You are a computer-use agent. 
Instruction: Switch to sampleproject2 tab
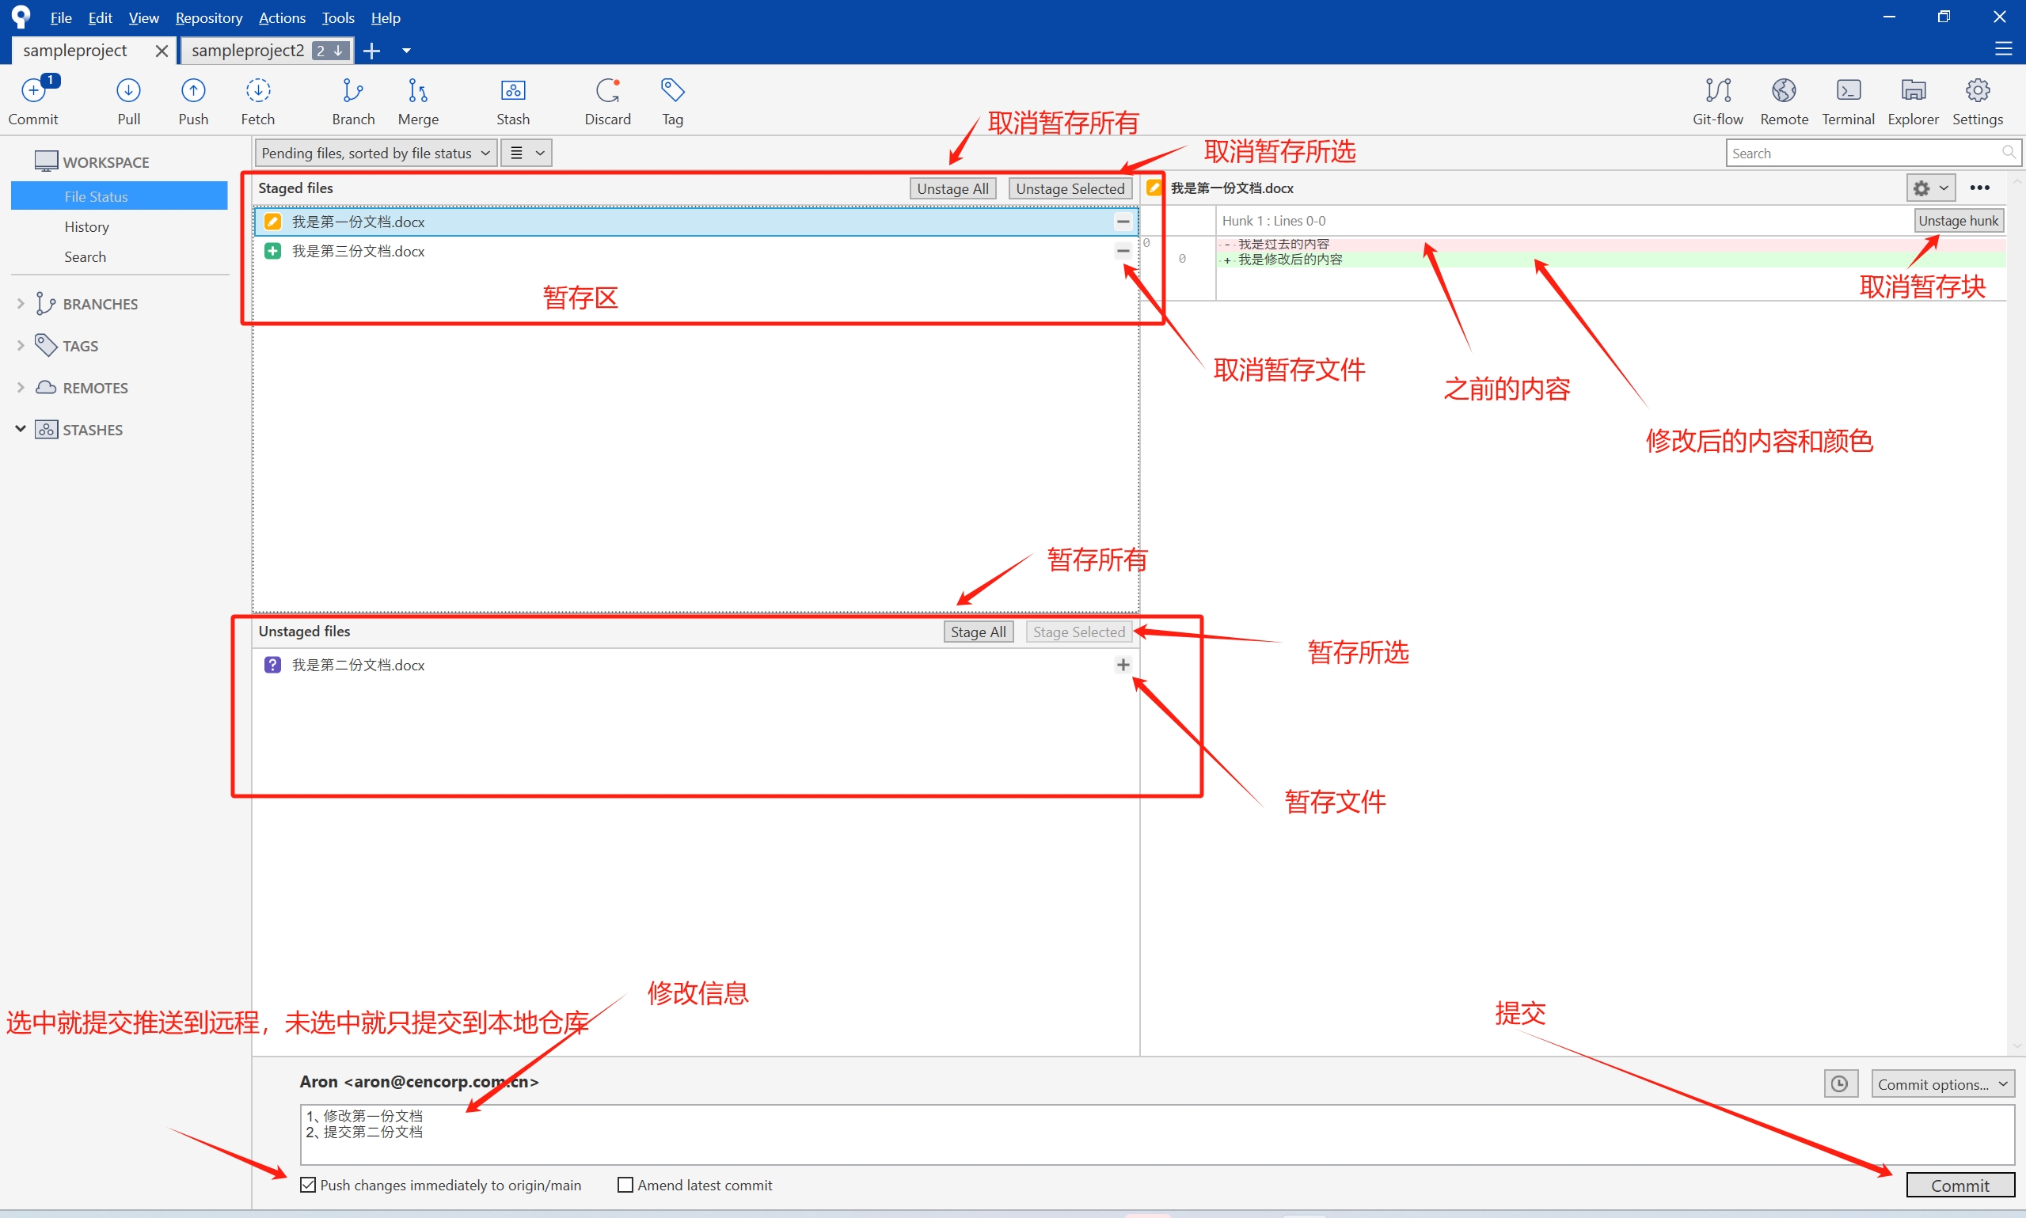pos(248,50)
